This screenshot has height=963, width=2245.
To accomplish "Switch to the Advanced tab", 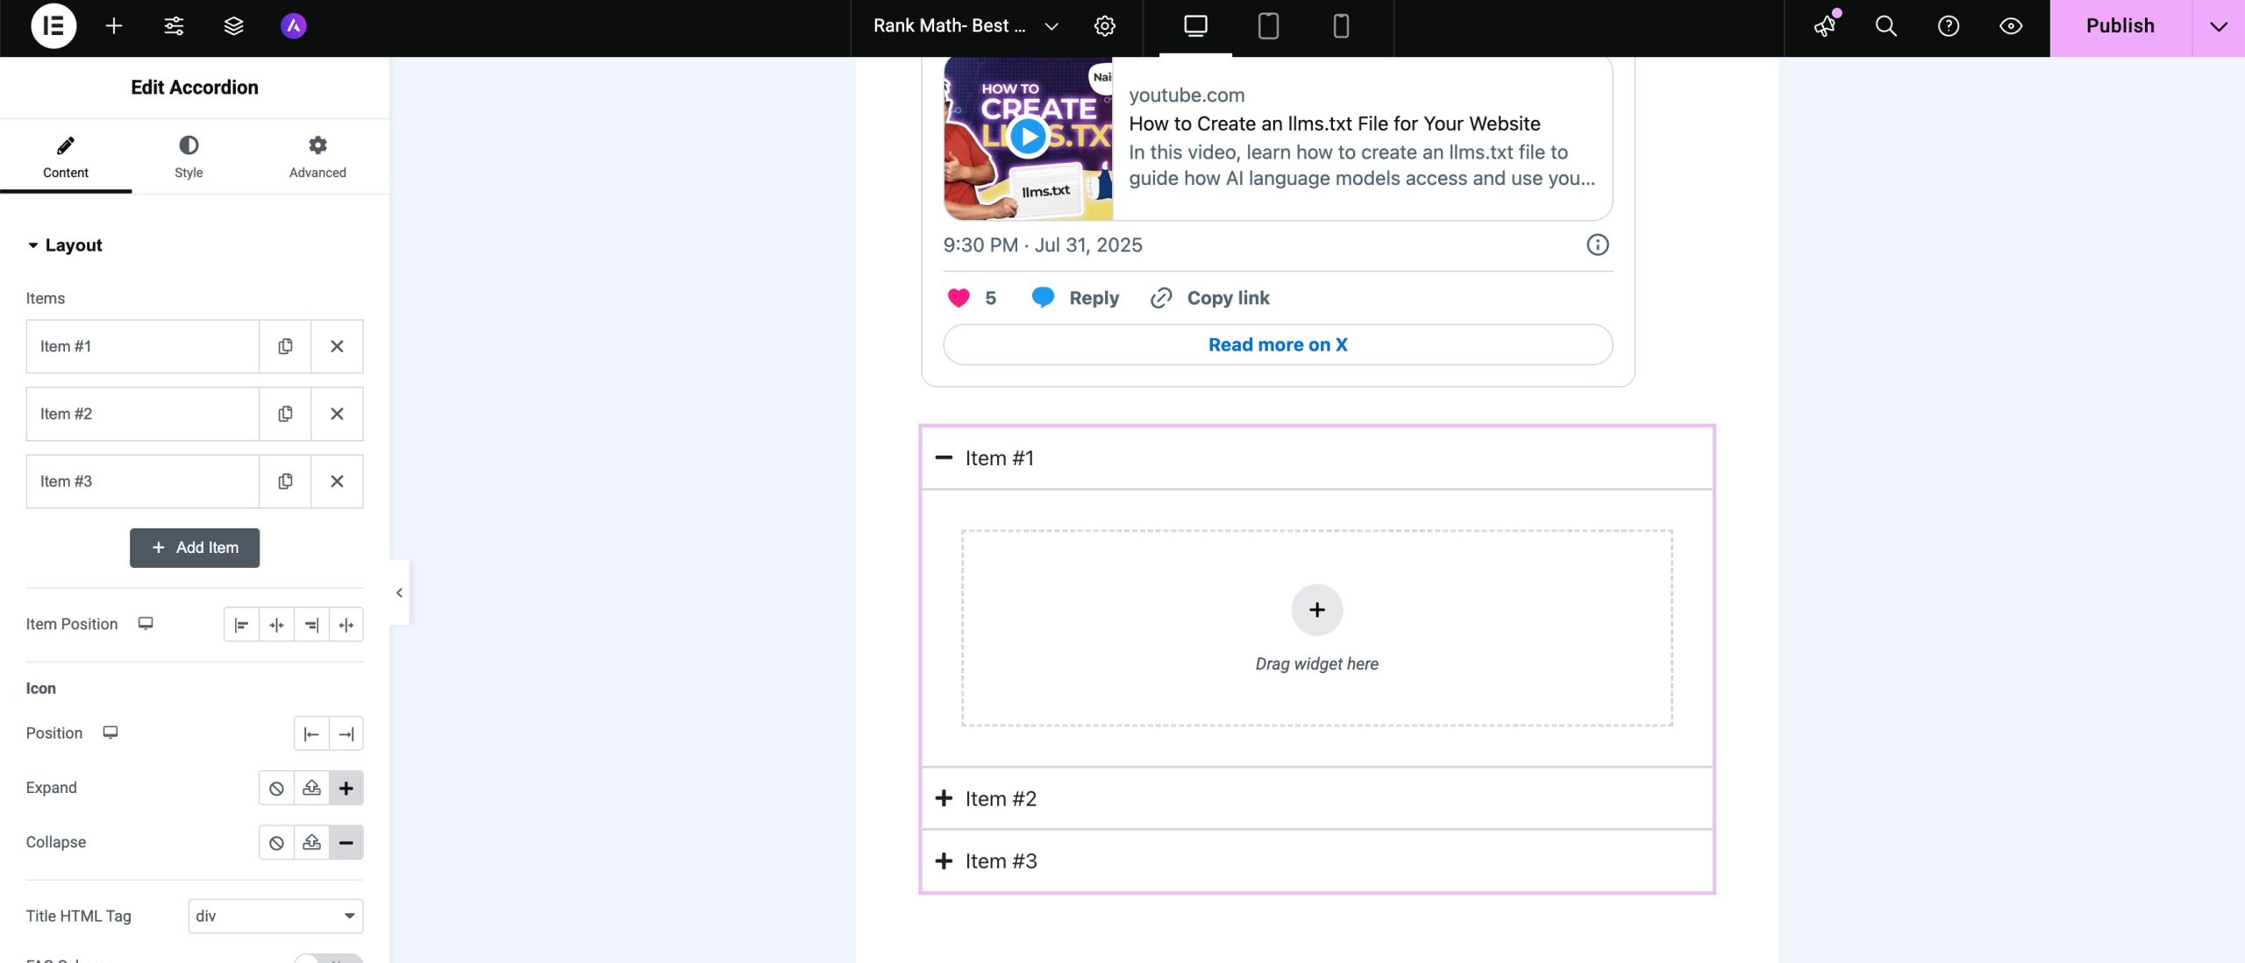I will coord(317,156).
